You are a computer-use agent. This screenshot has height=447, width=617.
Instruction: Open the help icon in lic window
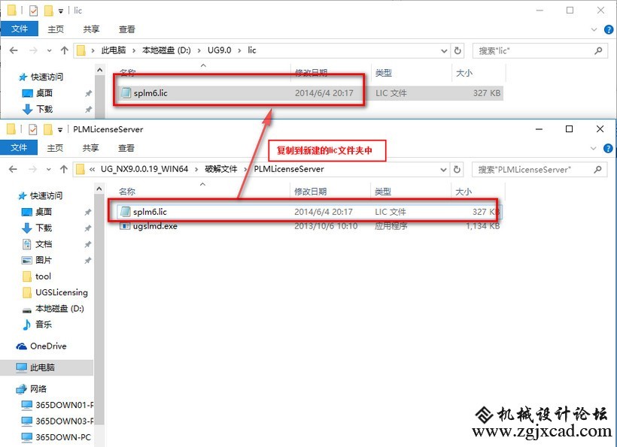(x=608, y=29)
